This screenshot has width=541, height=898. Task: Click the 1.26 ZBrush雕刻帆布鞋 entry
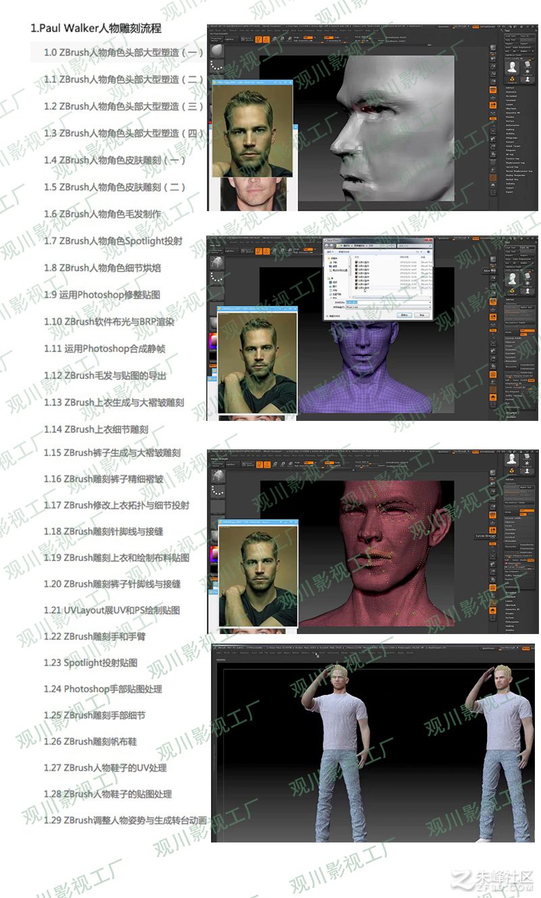click(x=90, y=742)
